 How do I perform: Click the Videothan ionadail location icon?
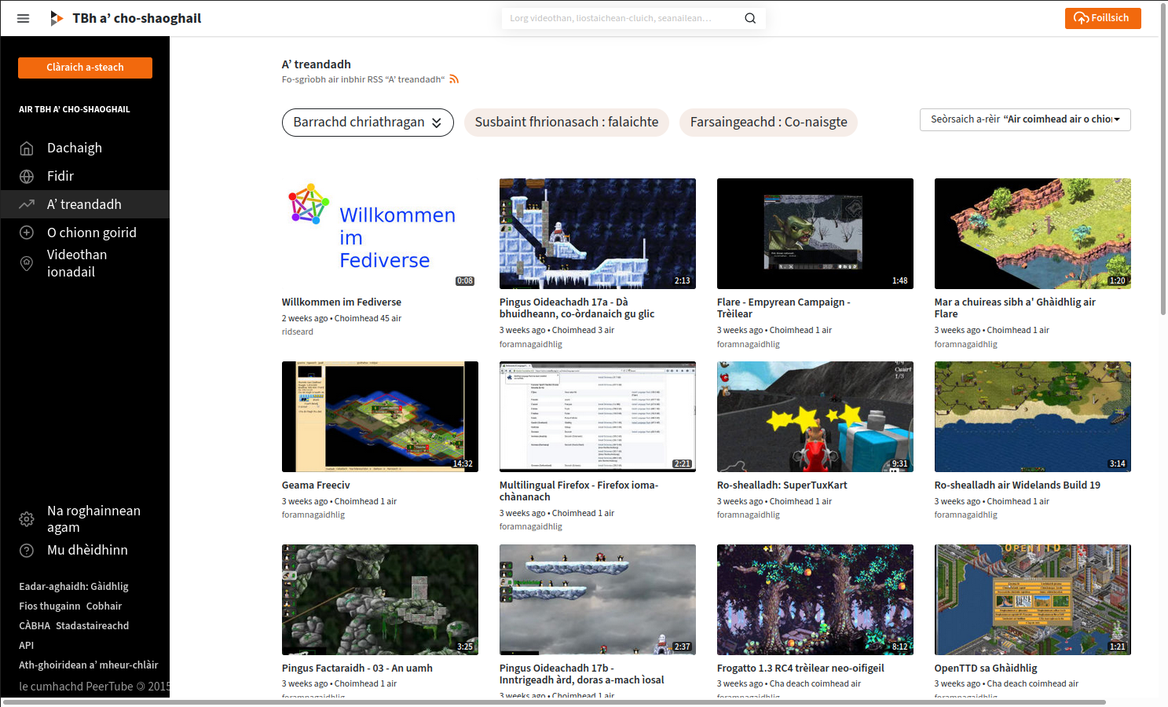(x=27, y=263)
